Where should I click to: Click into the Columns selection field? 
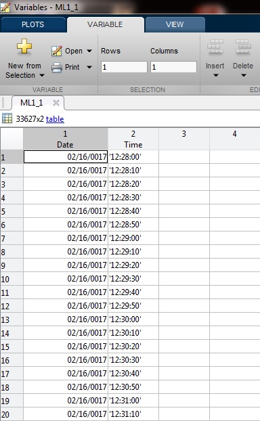[x=173, y=67]
